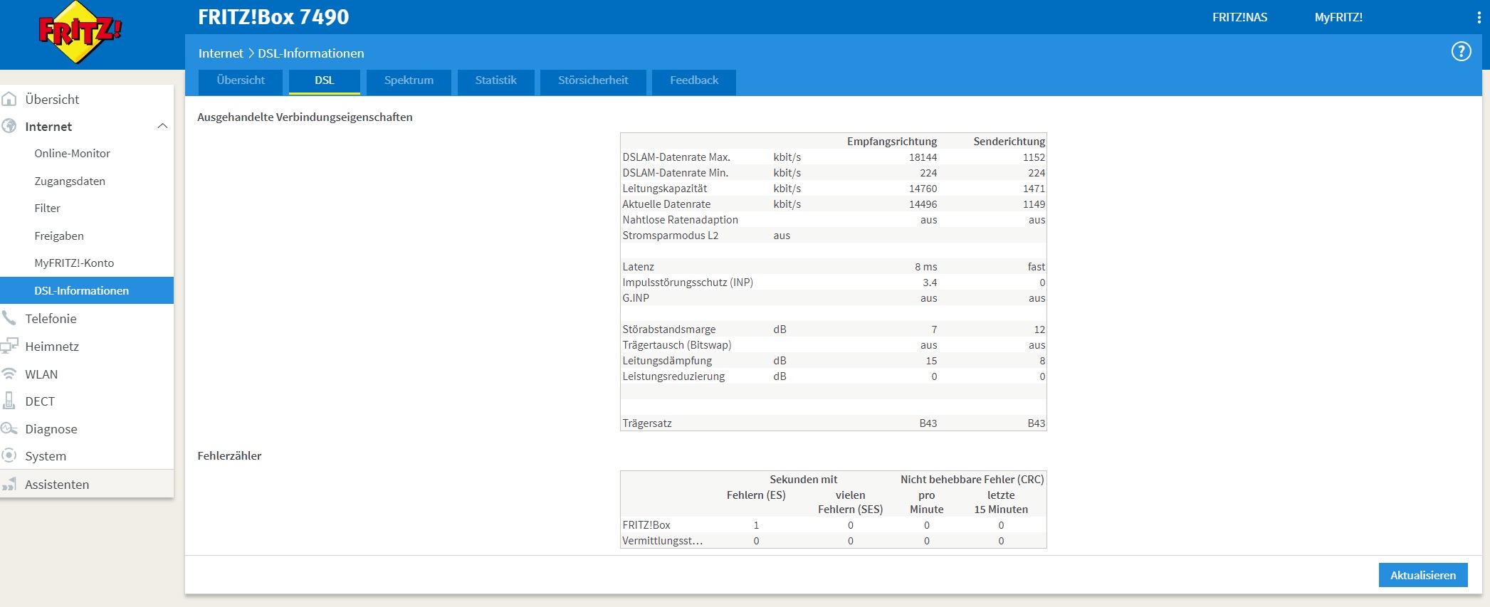This screenshot has width=1490, height=607.
Task: Open the MyFRITZ! header link
Action: [x=1338, y=17]
